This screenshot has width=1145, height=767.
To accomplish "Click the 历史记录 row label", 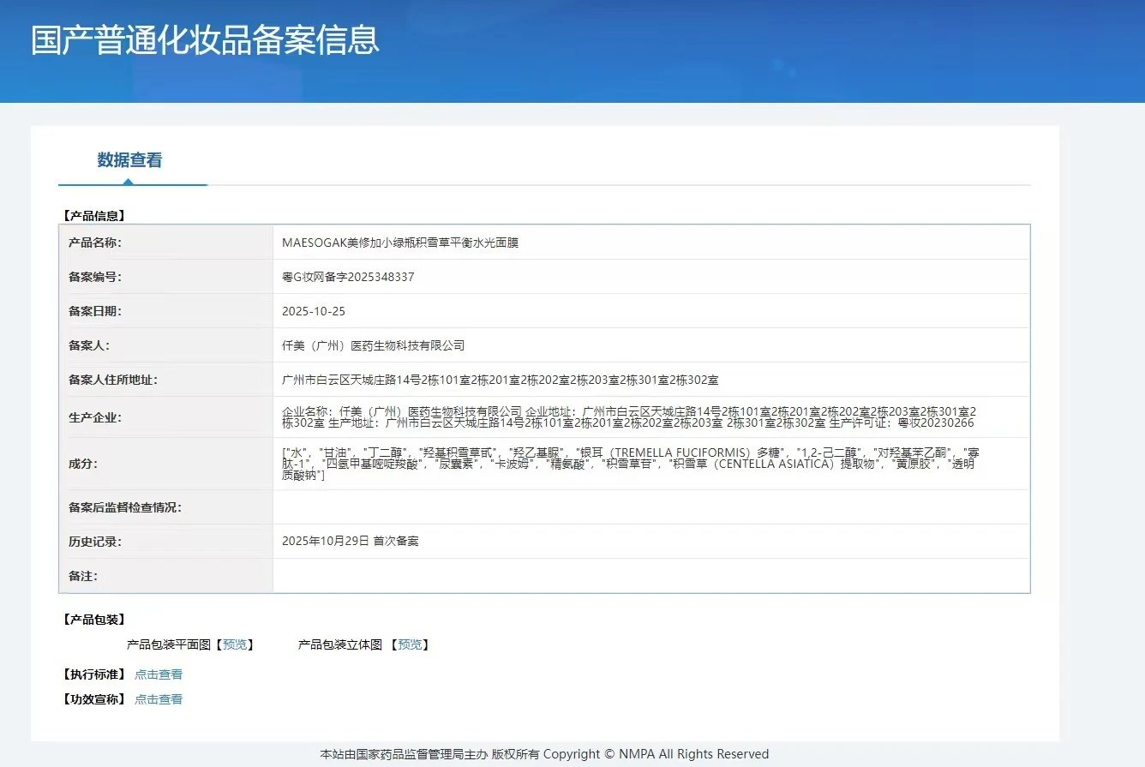I will [x=95, y=542].
